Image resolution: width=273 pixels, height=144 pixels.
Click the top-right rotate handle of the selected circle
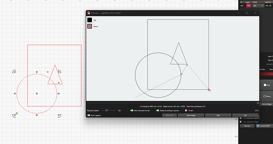click(x=59, y=72)
